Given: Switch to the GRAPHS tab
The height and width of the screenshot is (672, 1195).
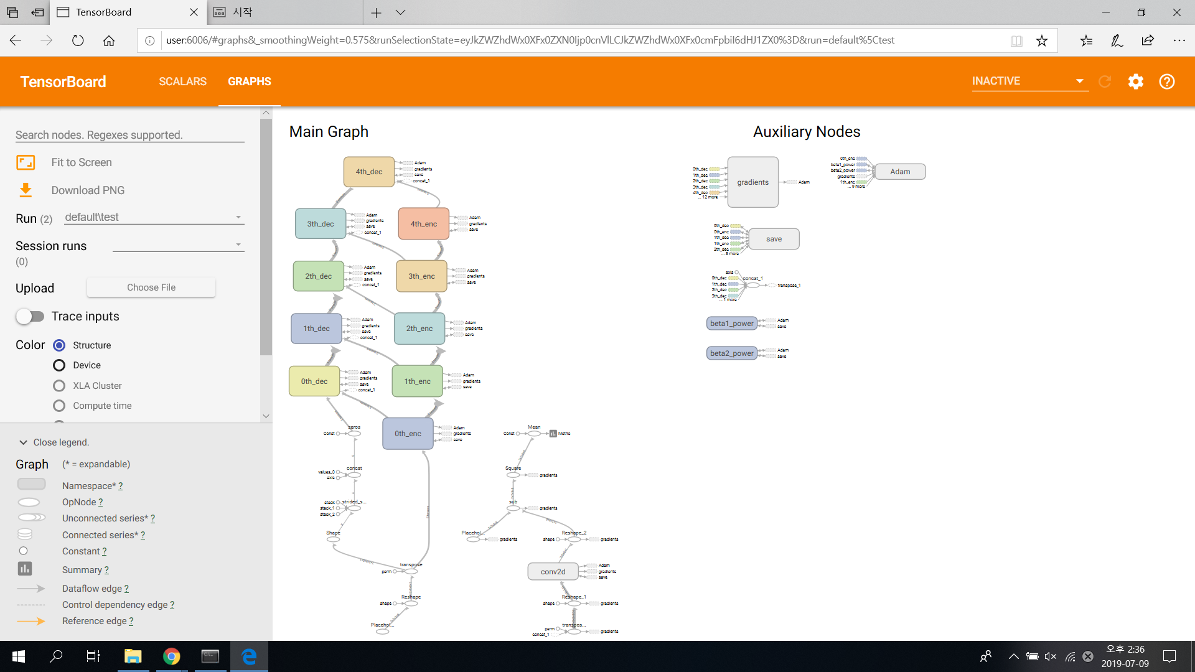Looking at the screenshot, I should (249, 82).
